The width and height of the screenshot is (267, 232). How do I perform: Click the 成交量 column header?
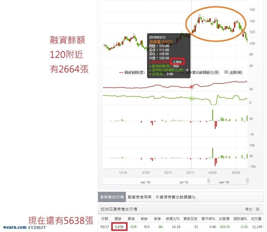(x=256, y=219)
